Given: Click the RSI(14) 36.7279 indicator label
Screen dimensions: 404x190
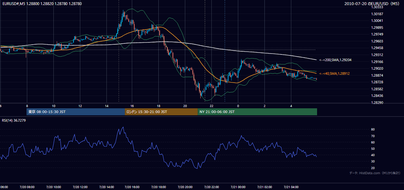Looking at the screenshot, I should [14, 120].
